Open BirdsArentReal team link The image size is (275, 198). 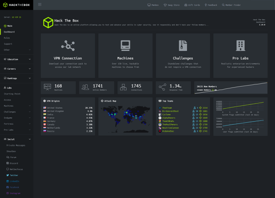pos(170,111)
